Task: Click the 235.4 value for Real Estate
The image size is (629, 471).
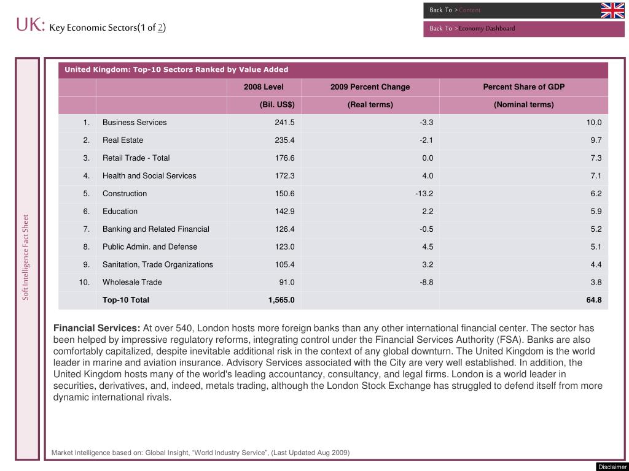Action: pos(285,140)
